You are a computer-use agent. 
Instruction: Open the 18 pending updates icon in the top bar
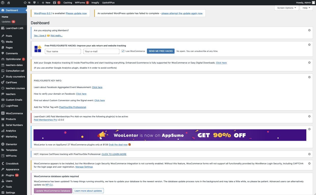coord(27,3)
